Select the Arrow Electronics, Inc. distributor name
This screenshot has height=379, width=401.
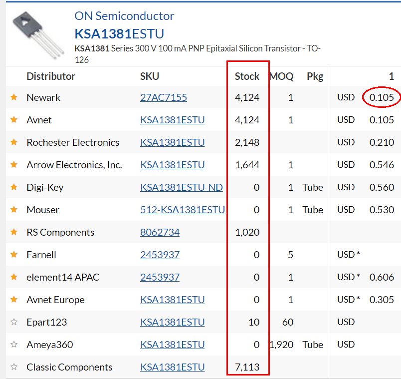point(74,165)
